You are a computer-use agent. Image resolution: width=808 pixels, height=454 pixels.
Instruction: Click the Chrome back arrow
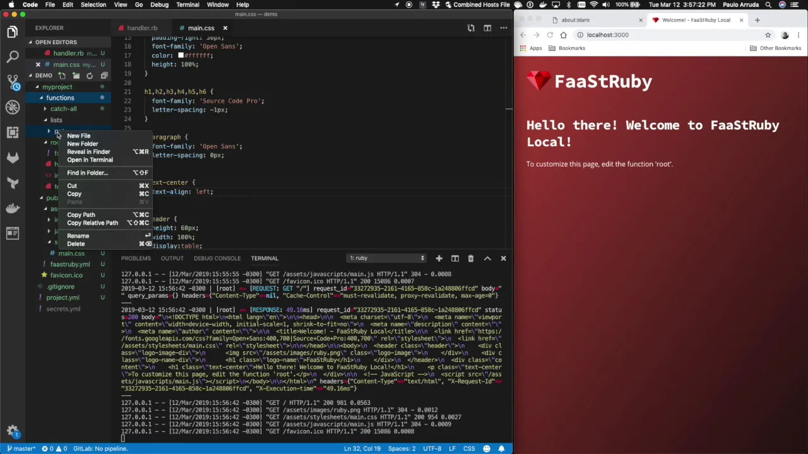tap(523, 35)
